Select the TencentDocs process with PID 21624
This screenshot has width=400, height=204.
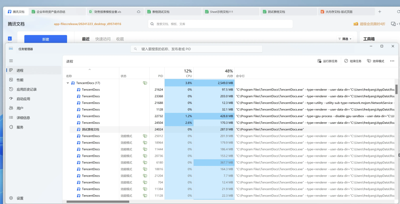point(229,90)
